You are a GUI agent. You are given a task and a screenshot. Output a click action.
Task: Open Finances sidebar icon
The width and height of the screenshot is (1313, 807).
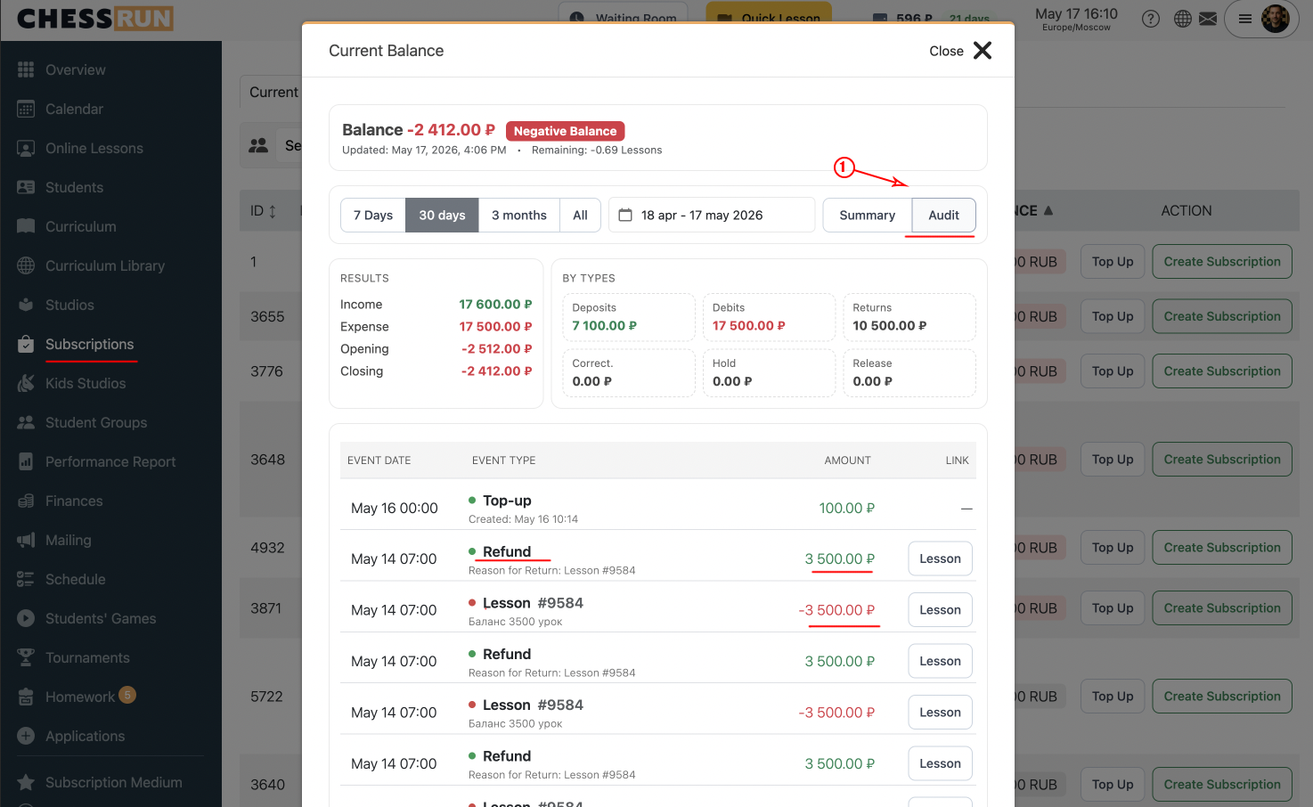pos(26,501)
